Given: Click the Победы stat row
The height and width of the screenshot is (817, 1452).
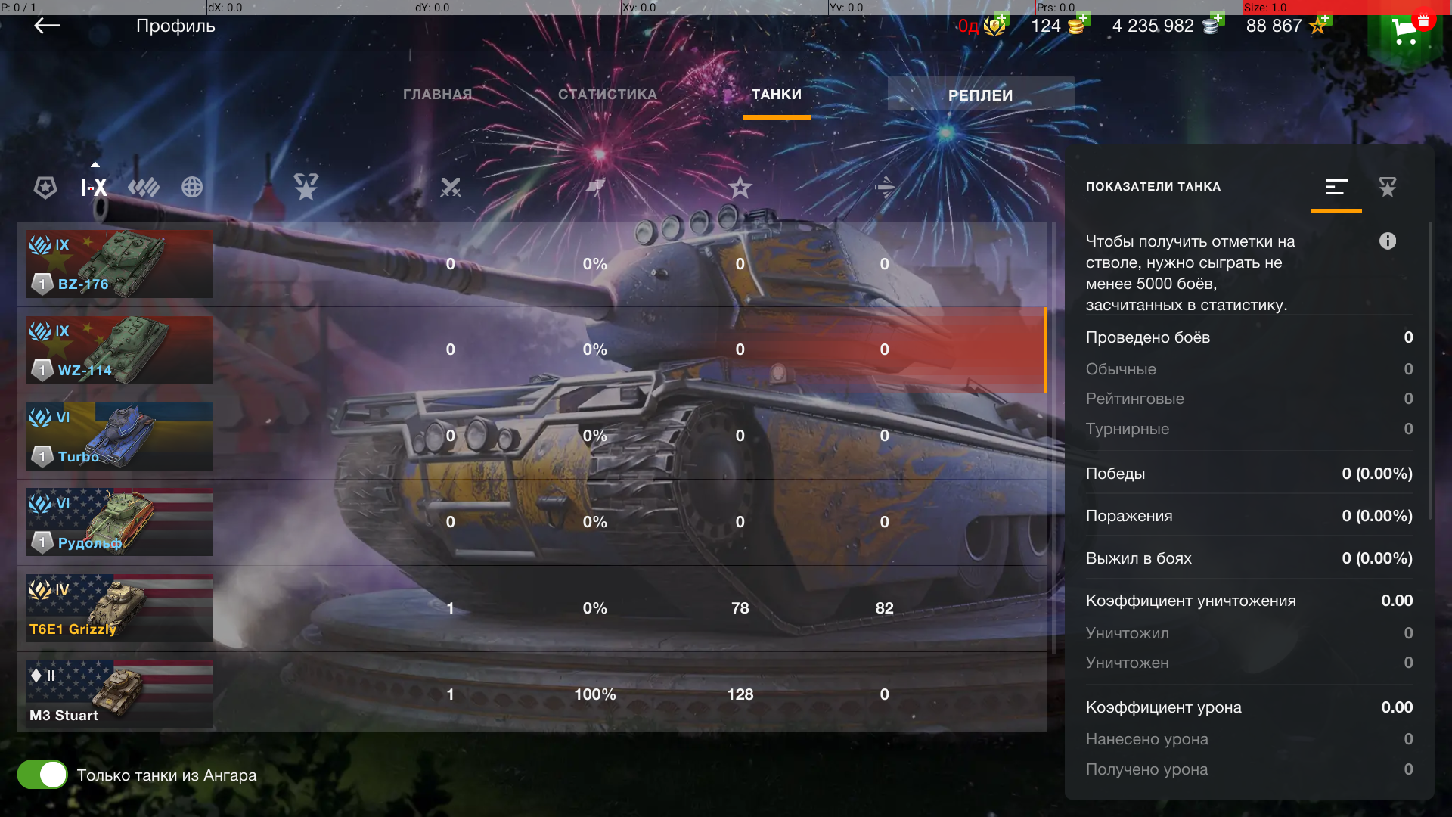Looking at the screenshot, I should (x=1249, y=474).
